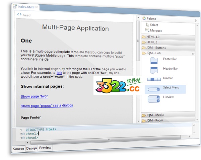The image size is (201, 160).
Task: Expand the HTML 4.0 palette drawer
Action: pos(168,37)
